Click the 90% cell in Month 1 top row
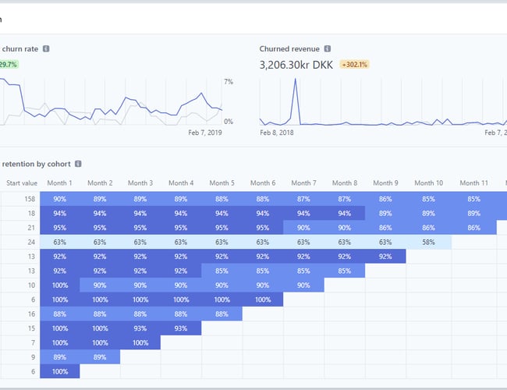Screen dimensions: 507x390 [59, 199]
